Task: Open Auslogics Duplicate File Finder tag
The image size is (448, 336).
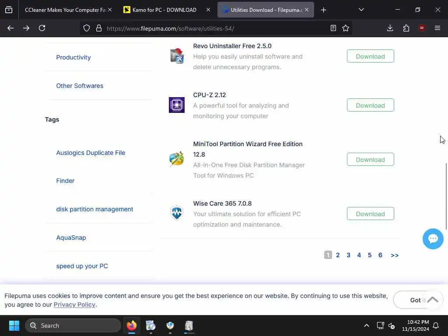Action: 91,167
